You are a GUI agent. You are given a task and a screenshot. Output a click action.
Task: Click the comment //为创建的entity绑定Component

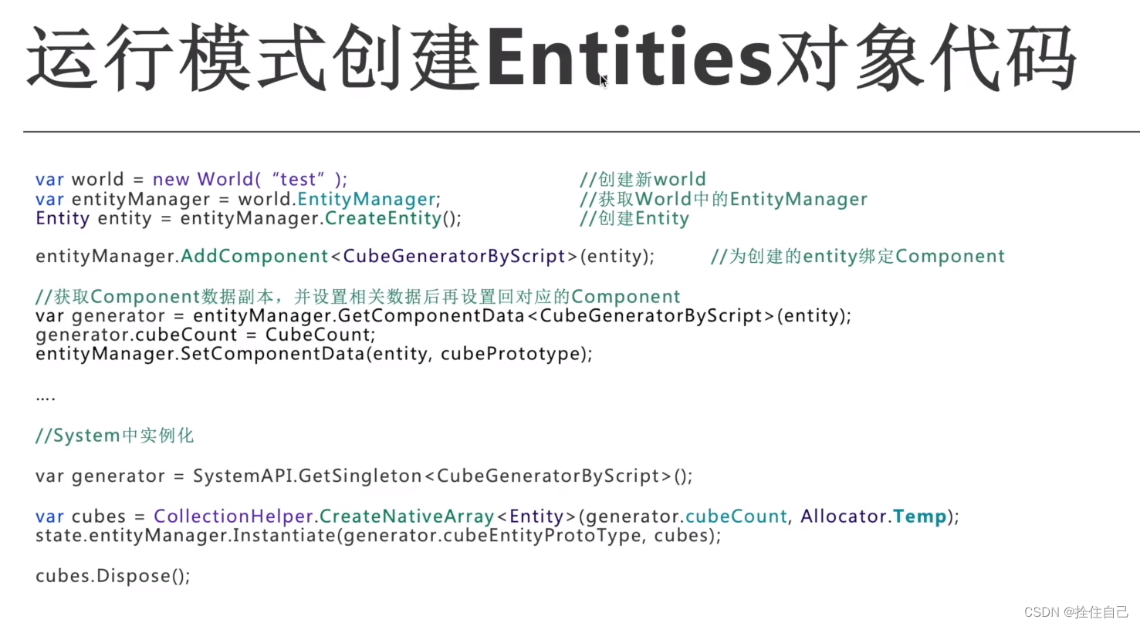coord(858,257)
